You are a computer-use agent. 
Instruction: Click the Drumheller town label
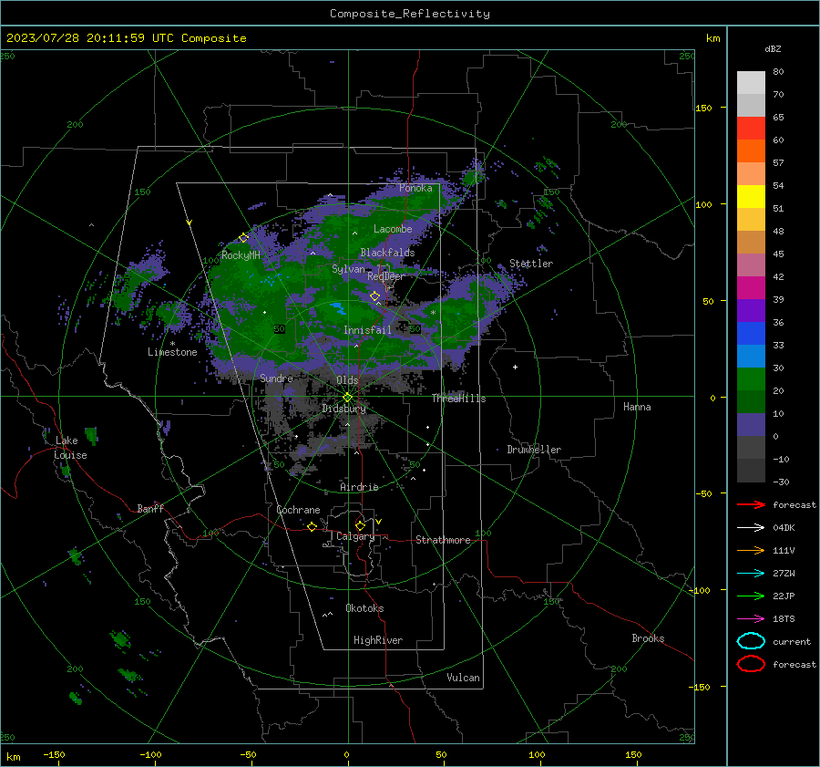[534, 450]
